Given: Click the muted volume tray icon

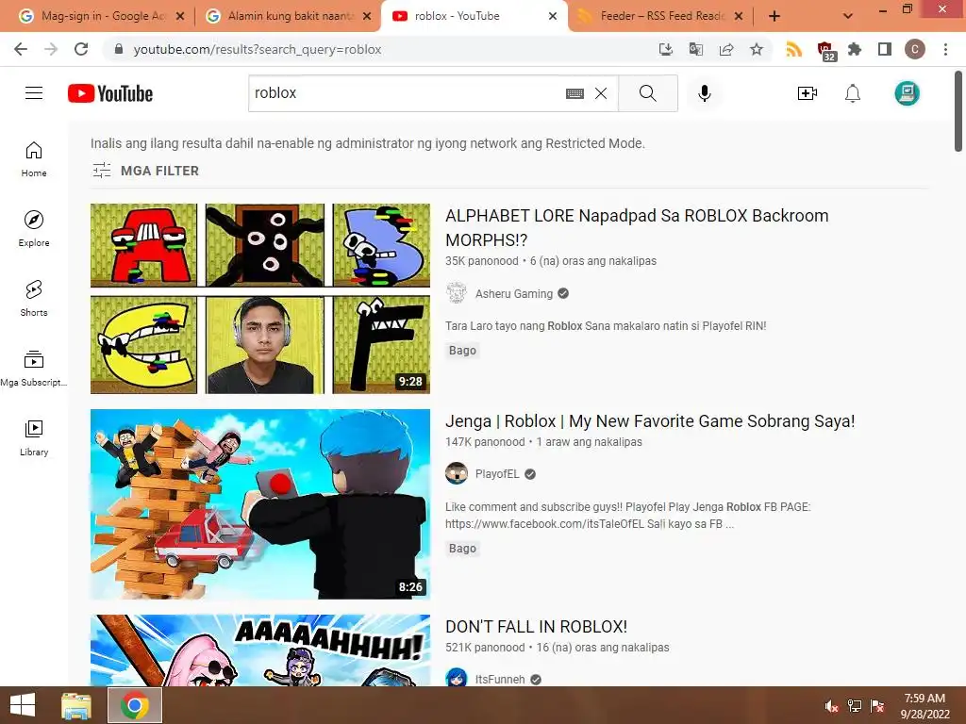Looking at the screenshot, I should [832, 706].
